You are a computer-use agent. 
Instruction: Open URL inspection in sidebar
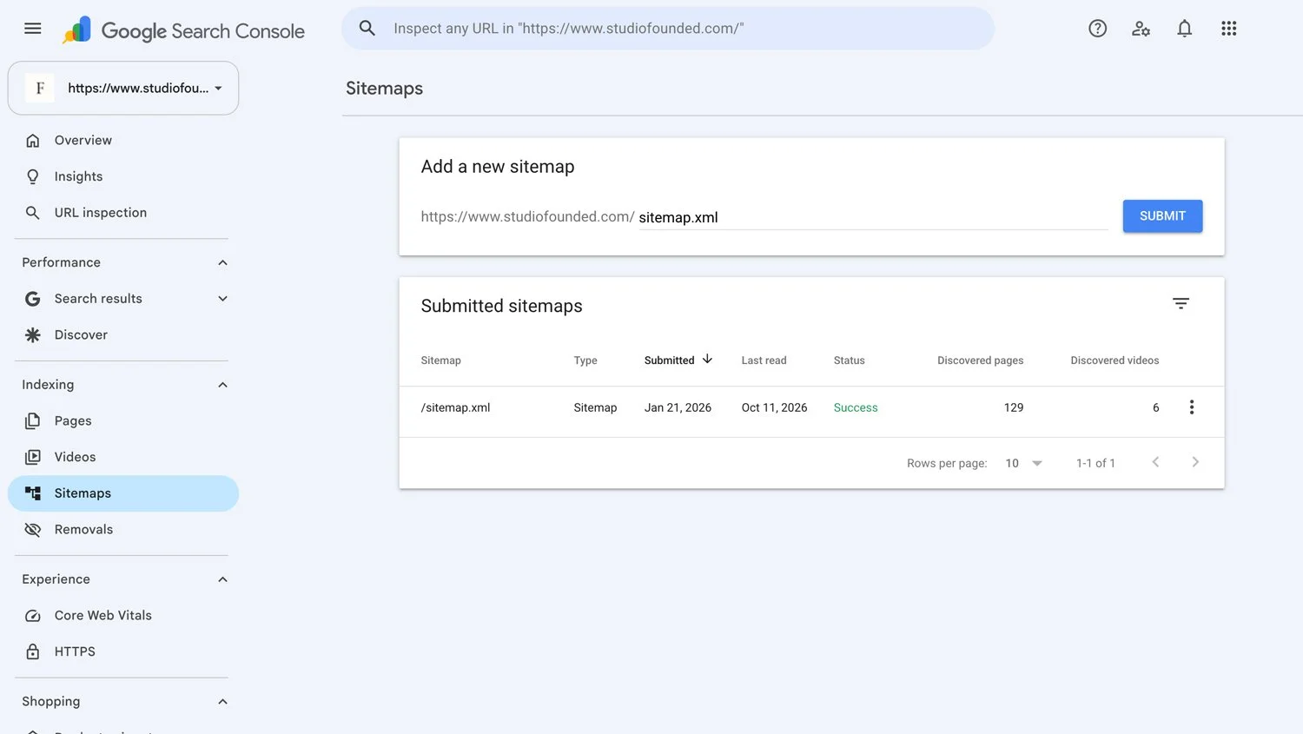123,213
